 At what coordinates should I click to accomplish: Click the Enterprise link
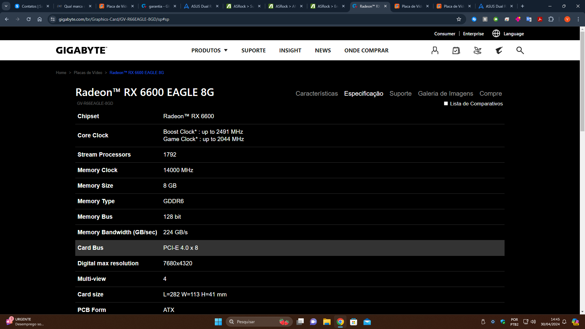pos(473,34)
